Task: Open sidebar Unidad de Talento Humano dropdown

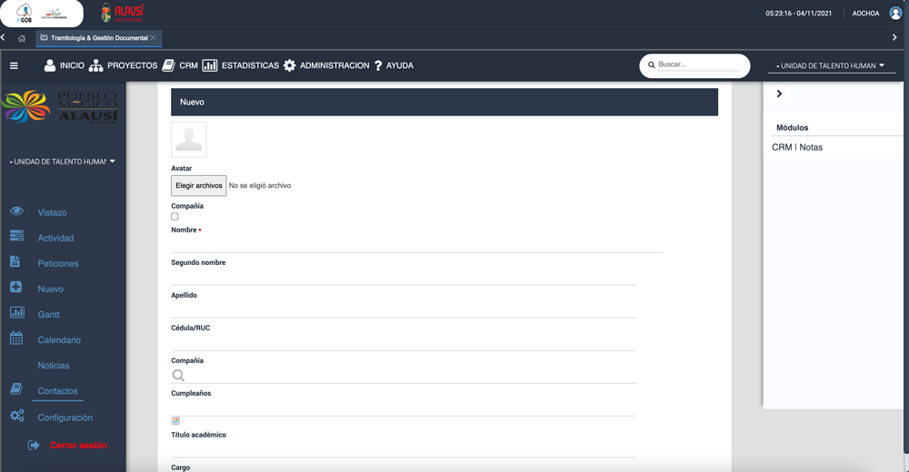Action: (x=62, y=162)
